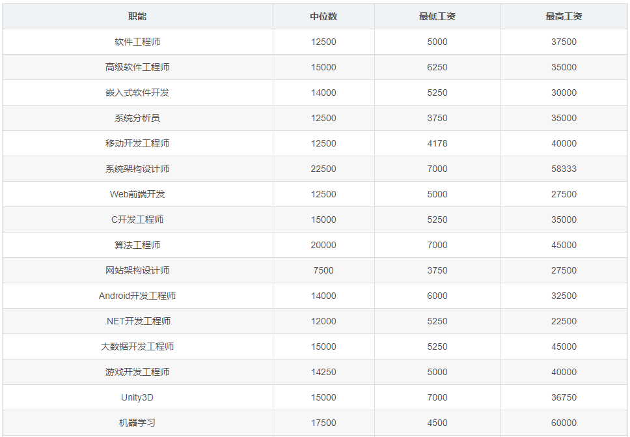This screenshot has height=437, width=630.
Task: Click minimum salary 3750 for 系统分析员
Action: point(437,118)
